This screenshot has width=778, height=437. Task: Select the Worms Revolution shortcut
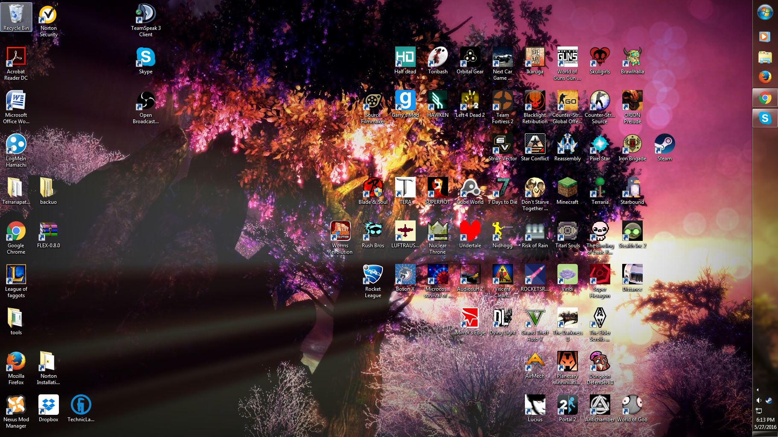point(340,237)
